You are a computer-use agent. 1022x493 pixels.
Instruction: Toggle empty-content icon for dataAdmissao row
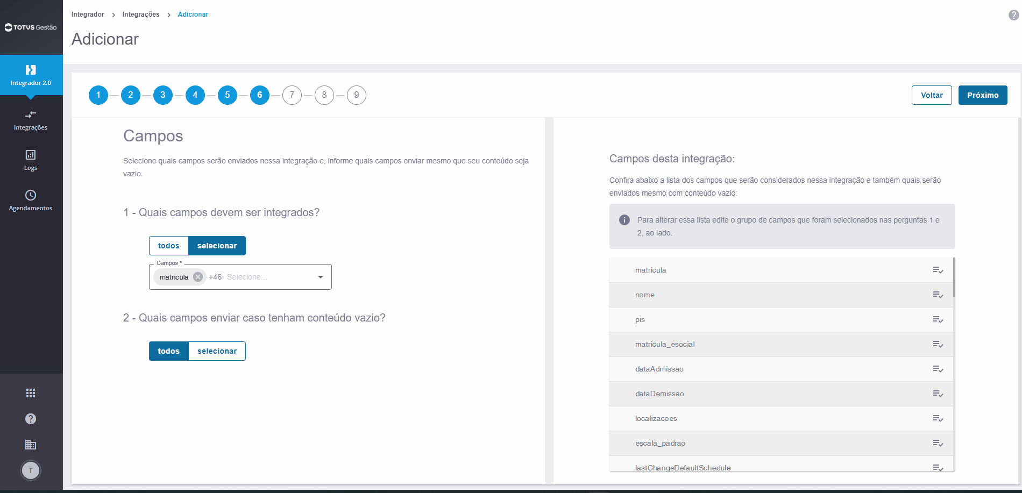(938, 369)
